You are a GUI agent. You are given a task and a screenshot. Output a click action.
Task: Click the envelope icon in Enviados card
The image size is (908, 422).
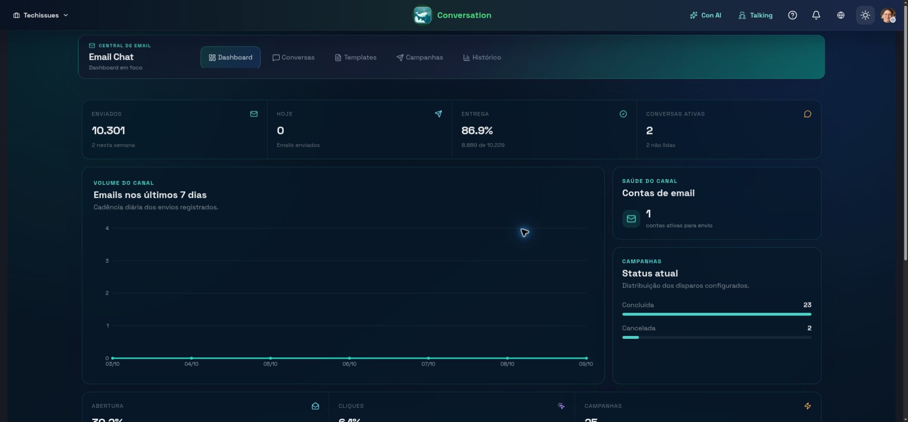pyautogui.click(x=254, y=114)
